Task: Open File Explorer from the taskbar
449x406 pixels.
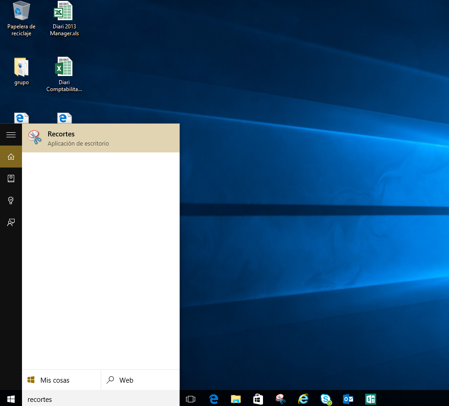Action: pyautogui.click(x=236, y=399)
